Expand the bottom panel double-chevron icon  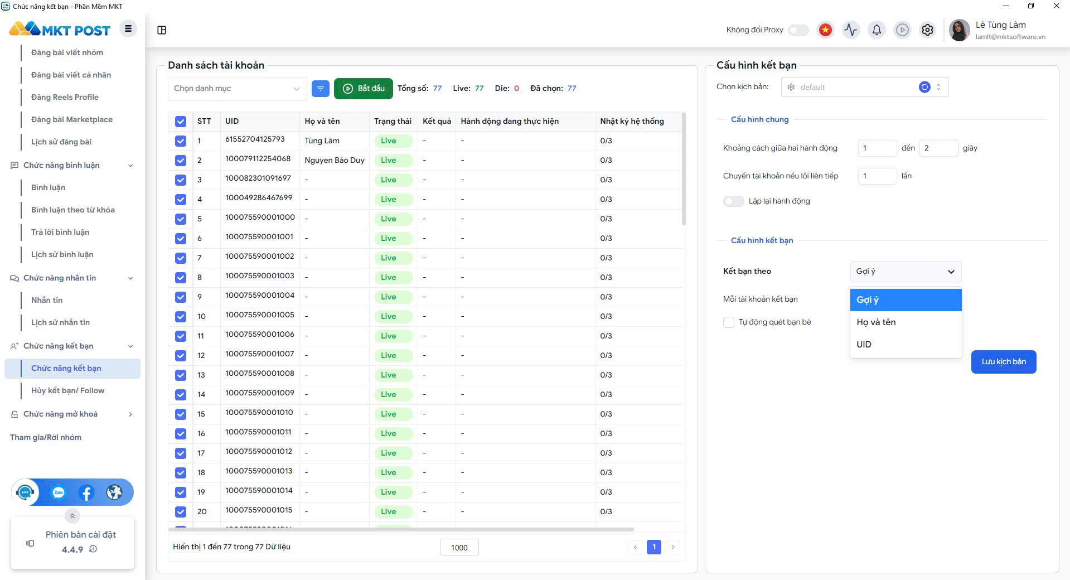pyautogui.click(x=72, y=516)
